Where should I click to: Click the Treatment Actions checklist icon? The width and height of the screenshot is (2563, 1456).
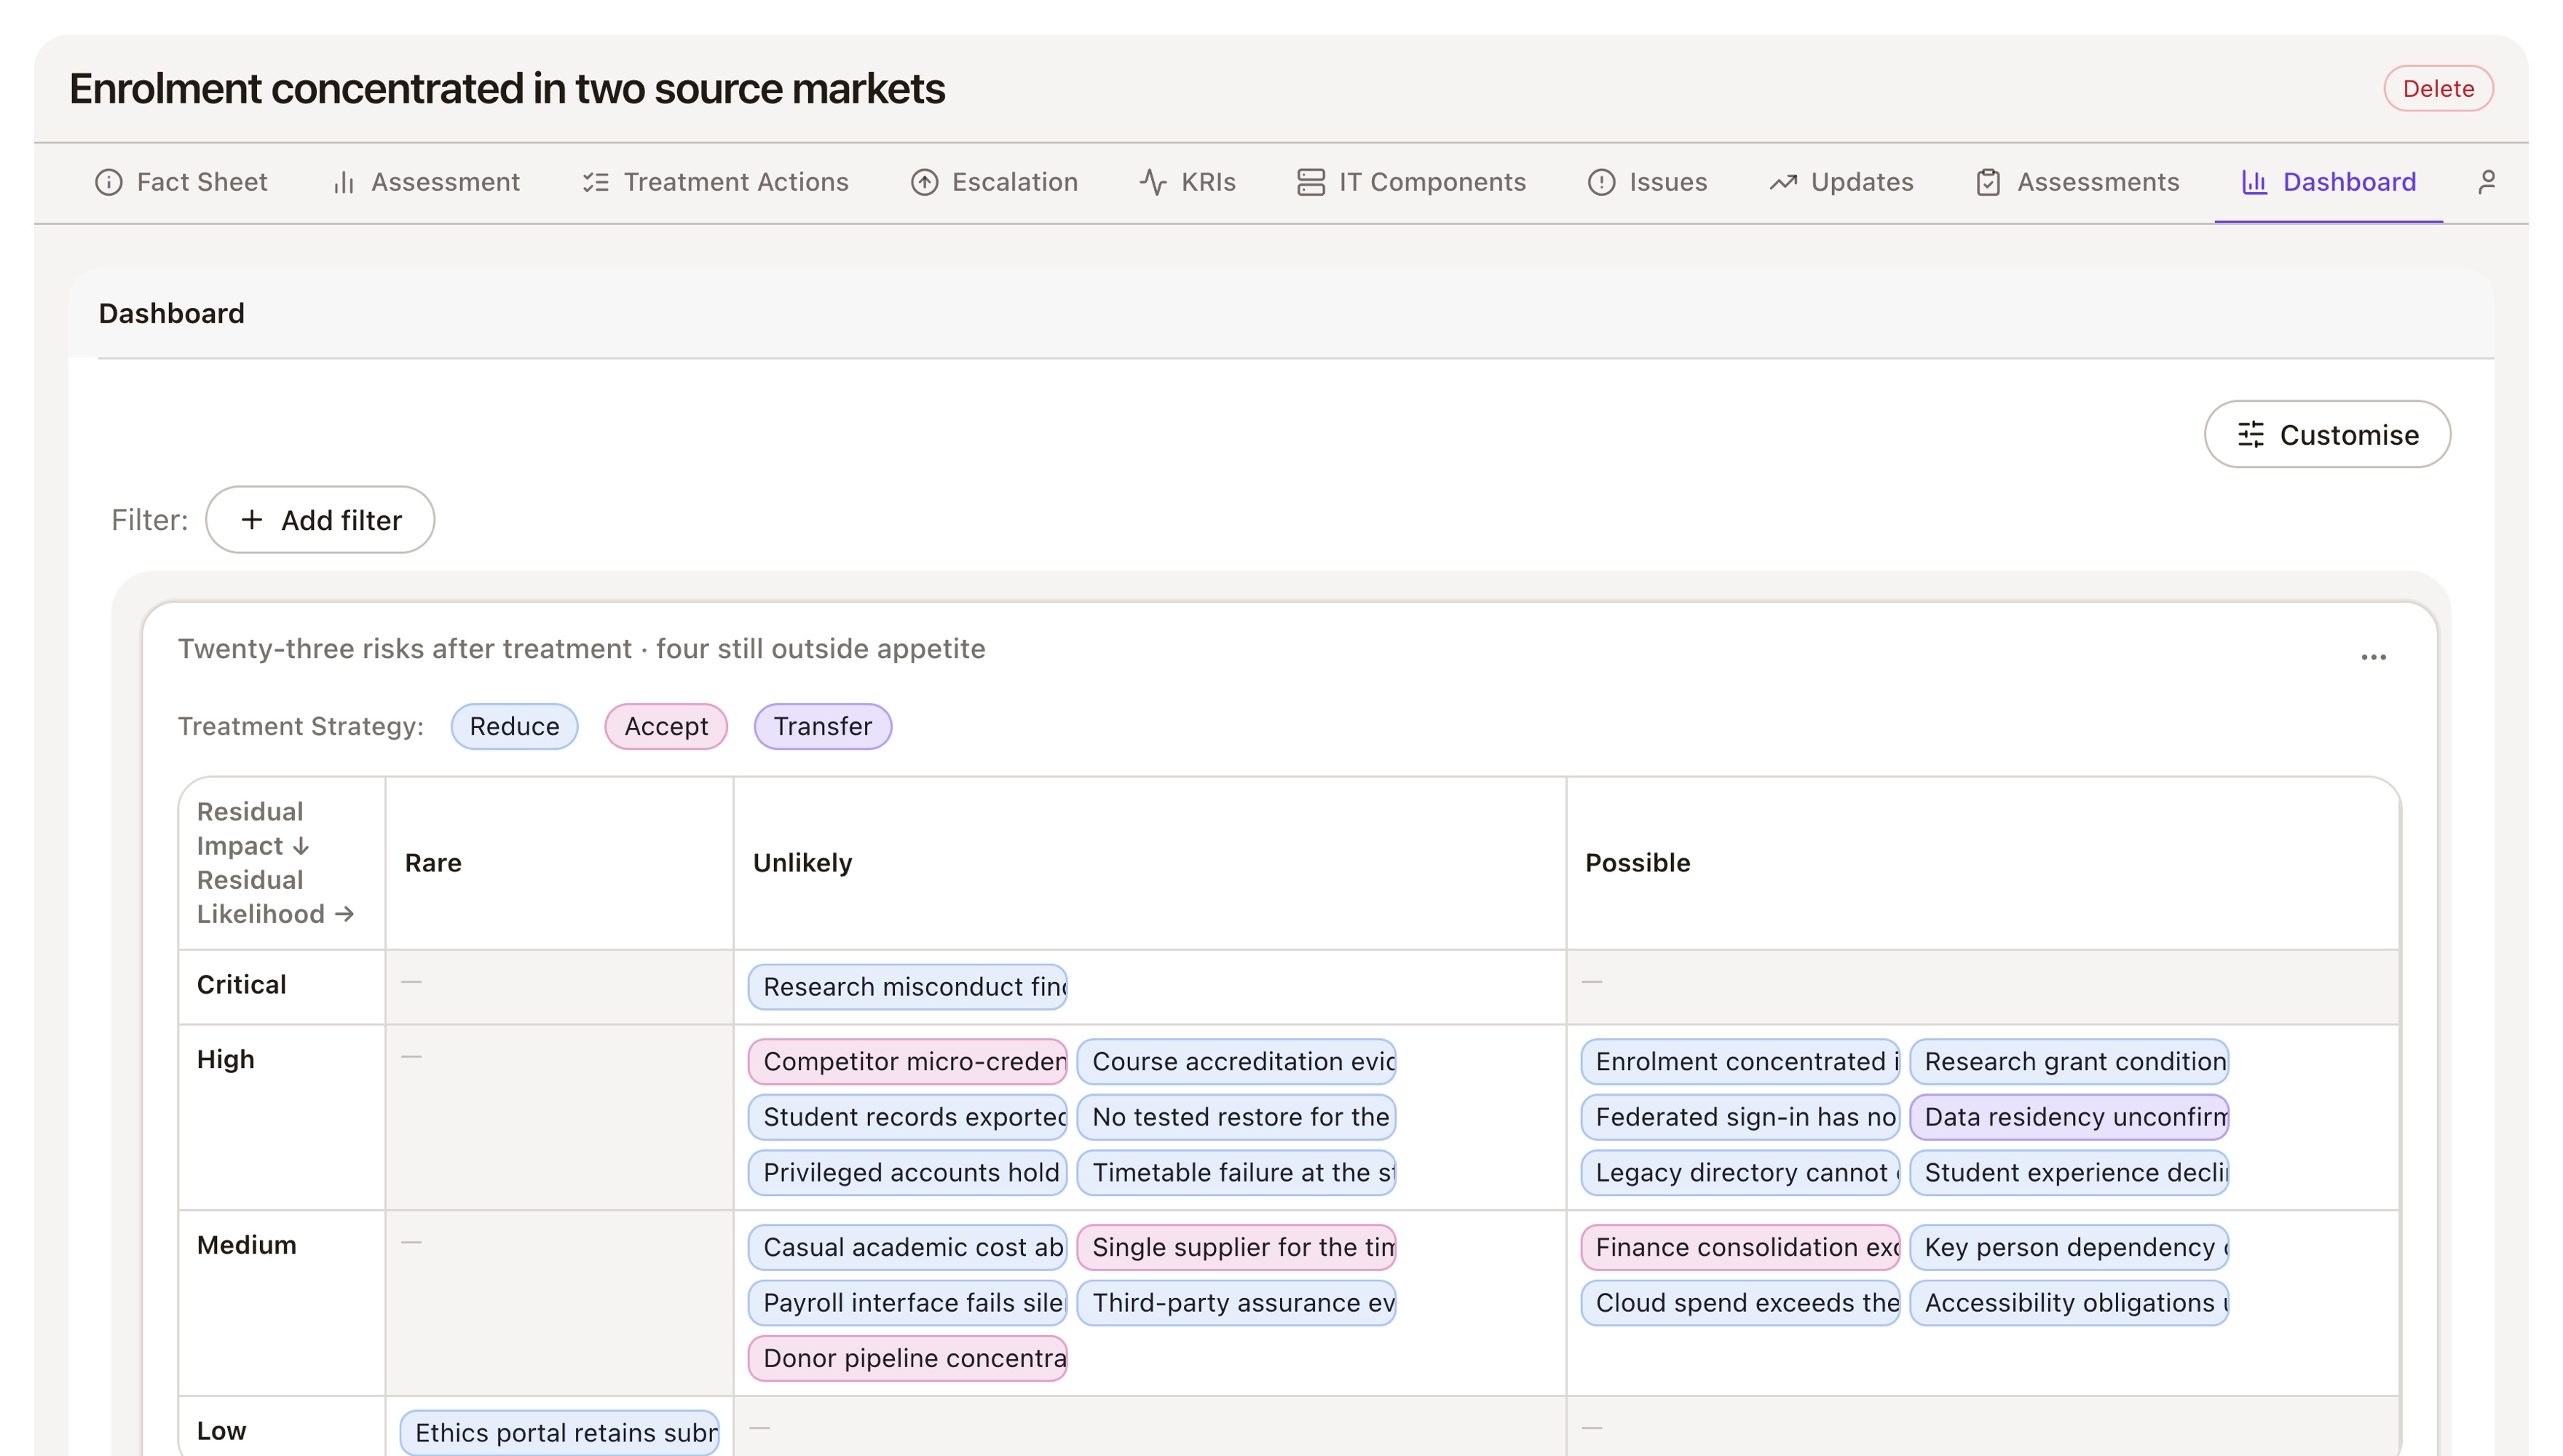596,182
